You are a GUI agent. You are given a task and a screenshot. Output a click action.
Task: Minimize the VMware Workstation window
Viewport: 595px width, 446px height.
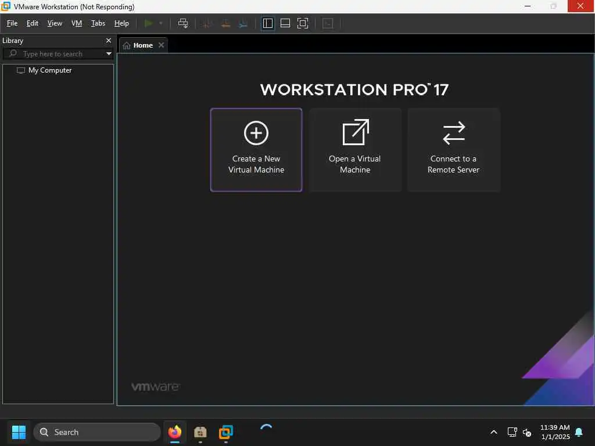pyautogui.click(x=528, y=6)
